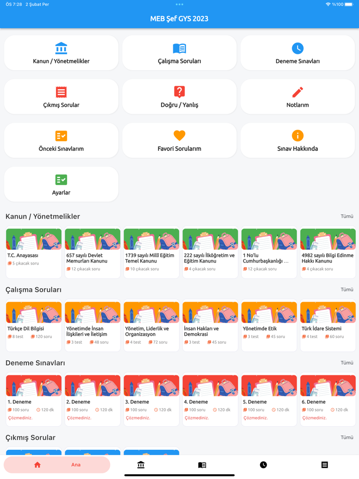Viewport: 359px width, 479px height.
Task: Open the T.C. Anayasası card
Action: 34,253
